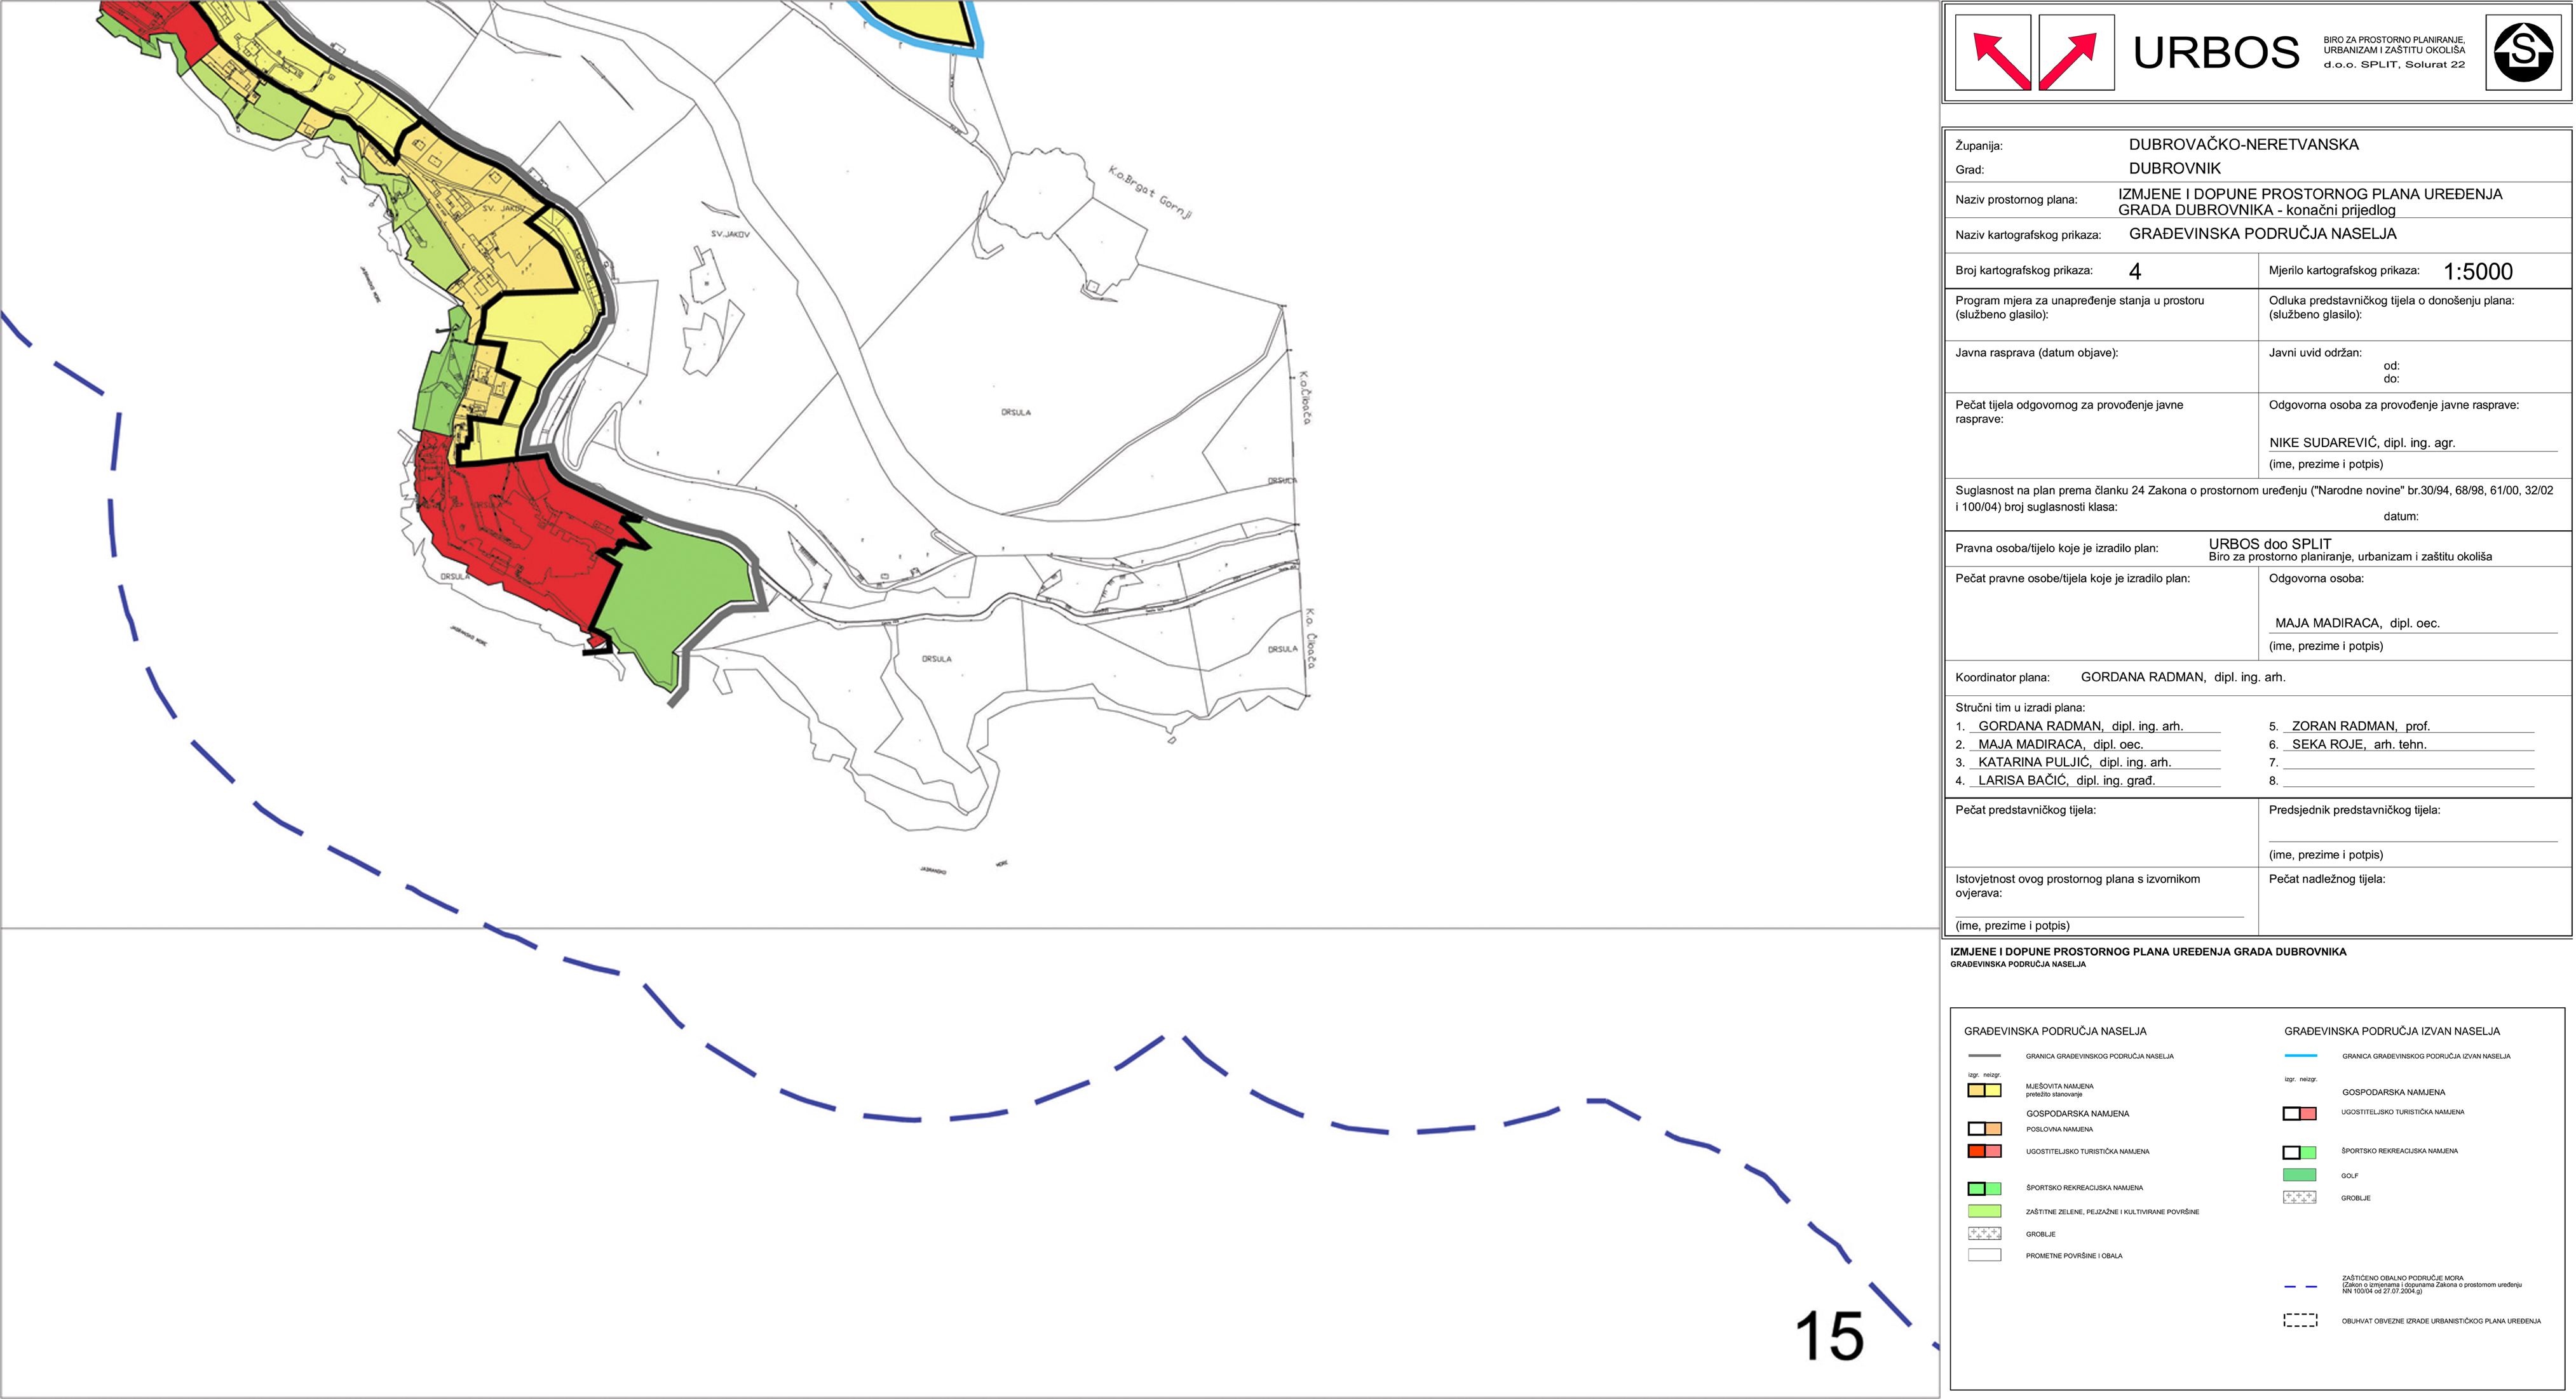Click the dashed rectangle urban plan symbol

click(2300, 1320)
